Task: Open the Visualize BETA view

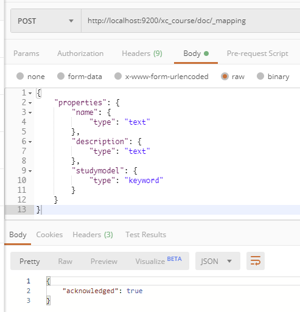Action: pos(158,261)
